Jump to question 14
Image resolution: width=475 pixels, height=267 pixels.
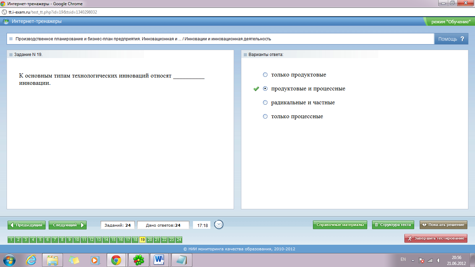coord(106,240)
